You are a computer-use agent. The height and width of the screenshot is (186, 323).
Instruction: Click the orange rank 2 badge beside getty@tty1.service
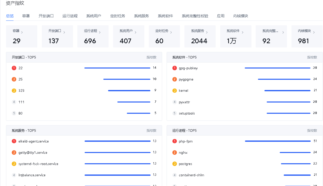tap(14, 152)
